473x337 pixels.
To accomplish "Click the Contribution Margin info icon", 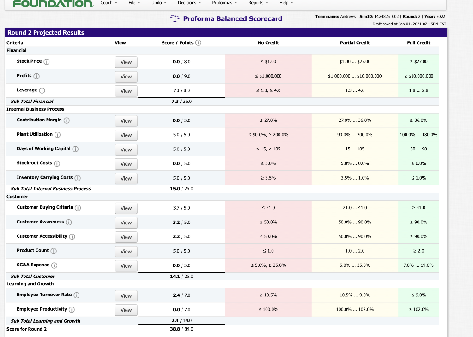I will pos(67,120).
